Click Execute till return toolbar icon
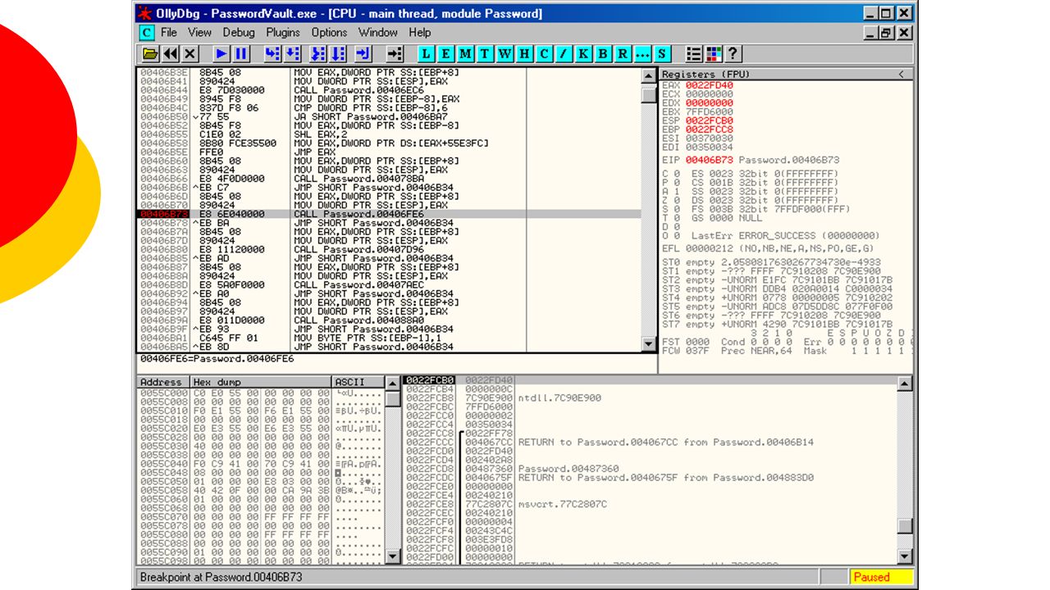The width and height of the screenshot is (1050, 590). coord(363,54)
